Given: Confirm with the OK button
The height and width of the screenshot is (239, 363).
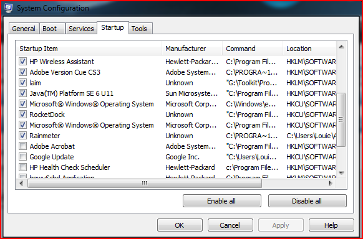Looking at the screenshot, I should pyautogui.click(x=180, y=225).
